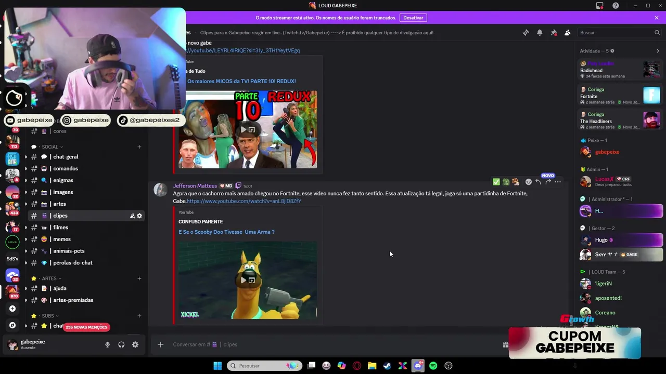React with green frog emoji
Screen dimensions: 666x374
(x=506, y=182)
